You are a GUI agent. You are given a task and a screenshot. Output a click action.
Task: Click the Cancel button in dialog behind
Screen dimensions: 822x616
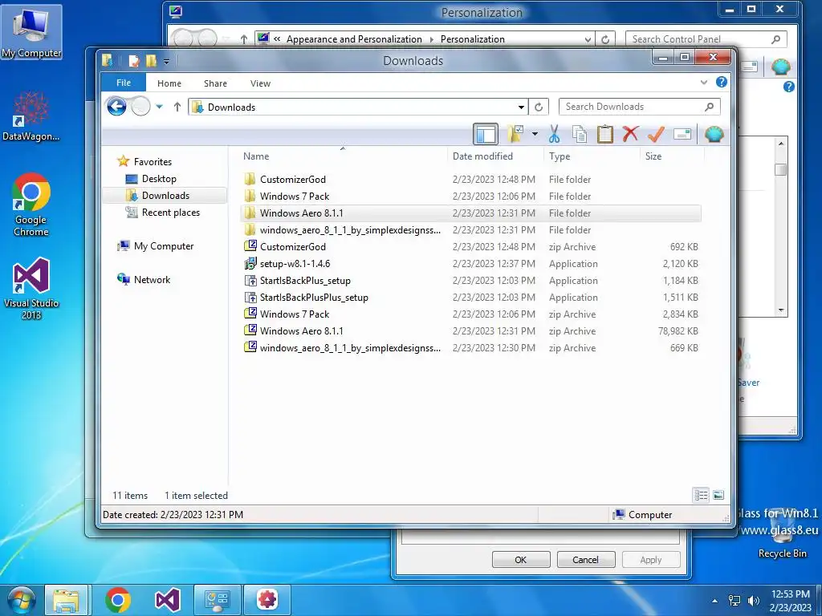(585, 559)
